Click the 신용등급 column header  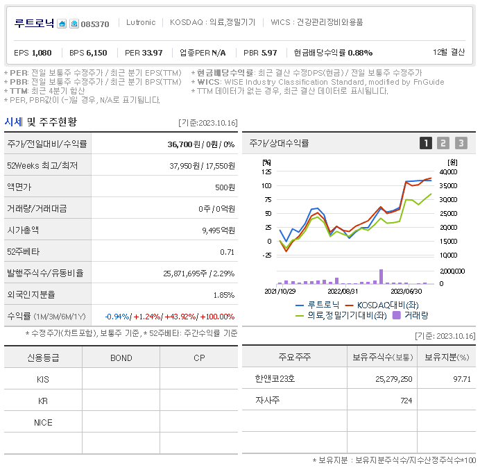43,358
